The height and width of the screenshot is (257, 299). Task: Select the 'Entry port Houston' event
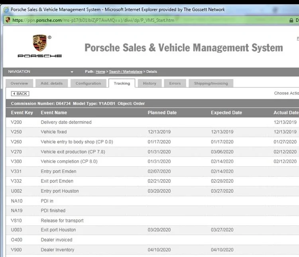60,191
